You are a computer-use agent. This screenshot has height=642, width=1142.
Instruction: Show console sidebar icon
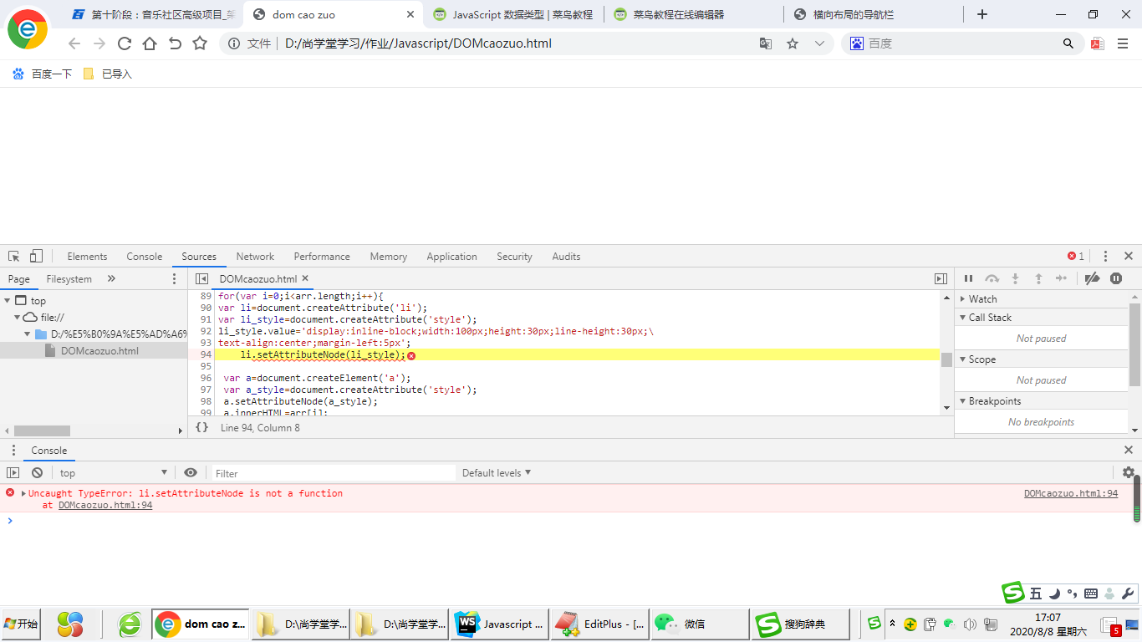click(x=13, y=472)
